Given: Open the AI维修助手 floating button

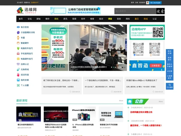Looking at the screenshot, I should click(170, 77).
